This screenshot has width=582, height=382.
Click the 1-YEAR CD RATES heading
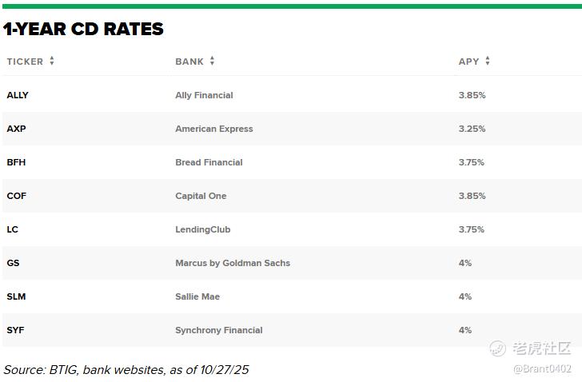click(83, 30)
